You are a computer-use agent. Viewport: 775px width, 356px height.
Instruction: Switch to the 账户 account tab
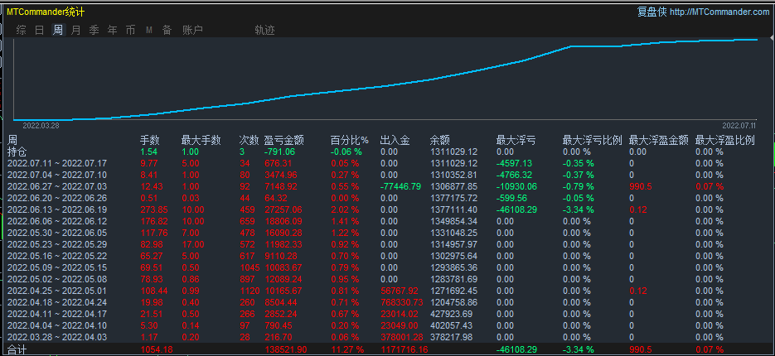click(192, 30)
